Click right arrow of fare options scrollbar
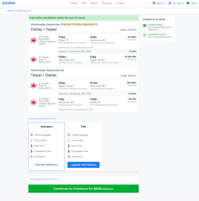Screen dimensions: 199x201 137,172
